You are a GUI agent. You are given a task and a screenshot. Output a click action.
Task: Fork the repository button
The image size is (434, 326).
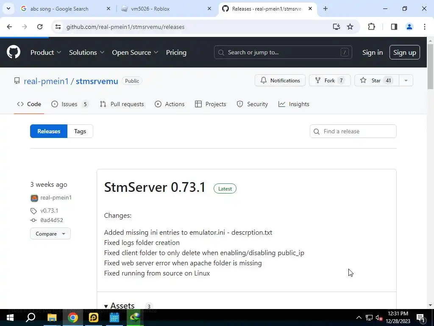pos(330,80)
